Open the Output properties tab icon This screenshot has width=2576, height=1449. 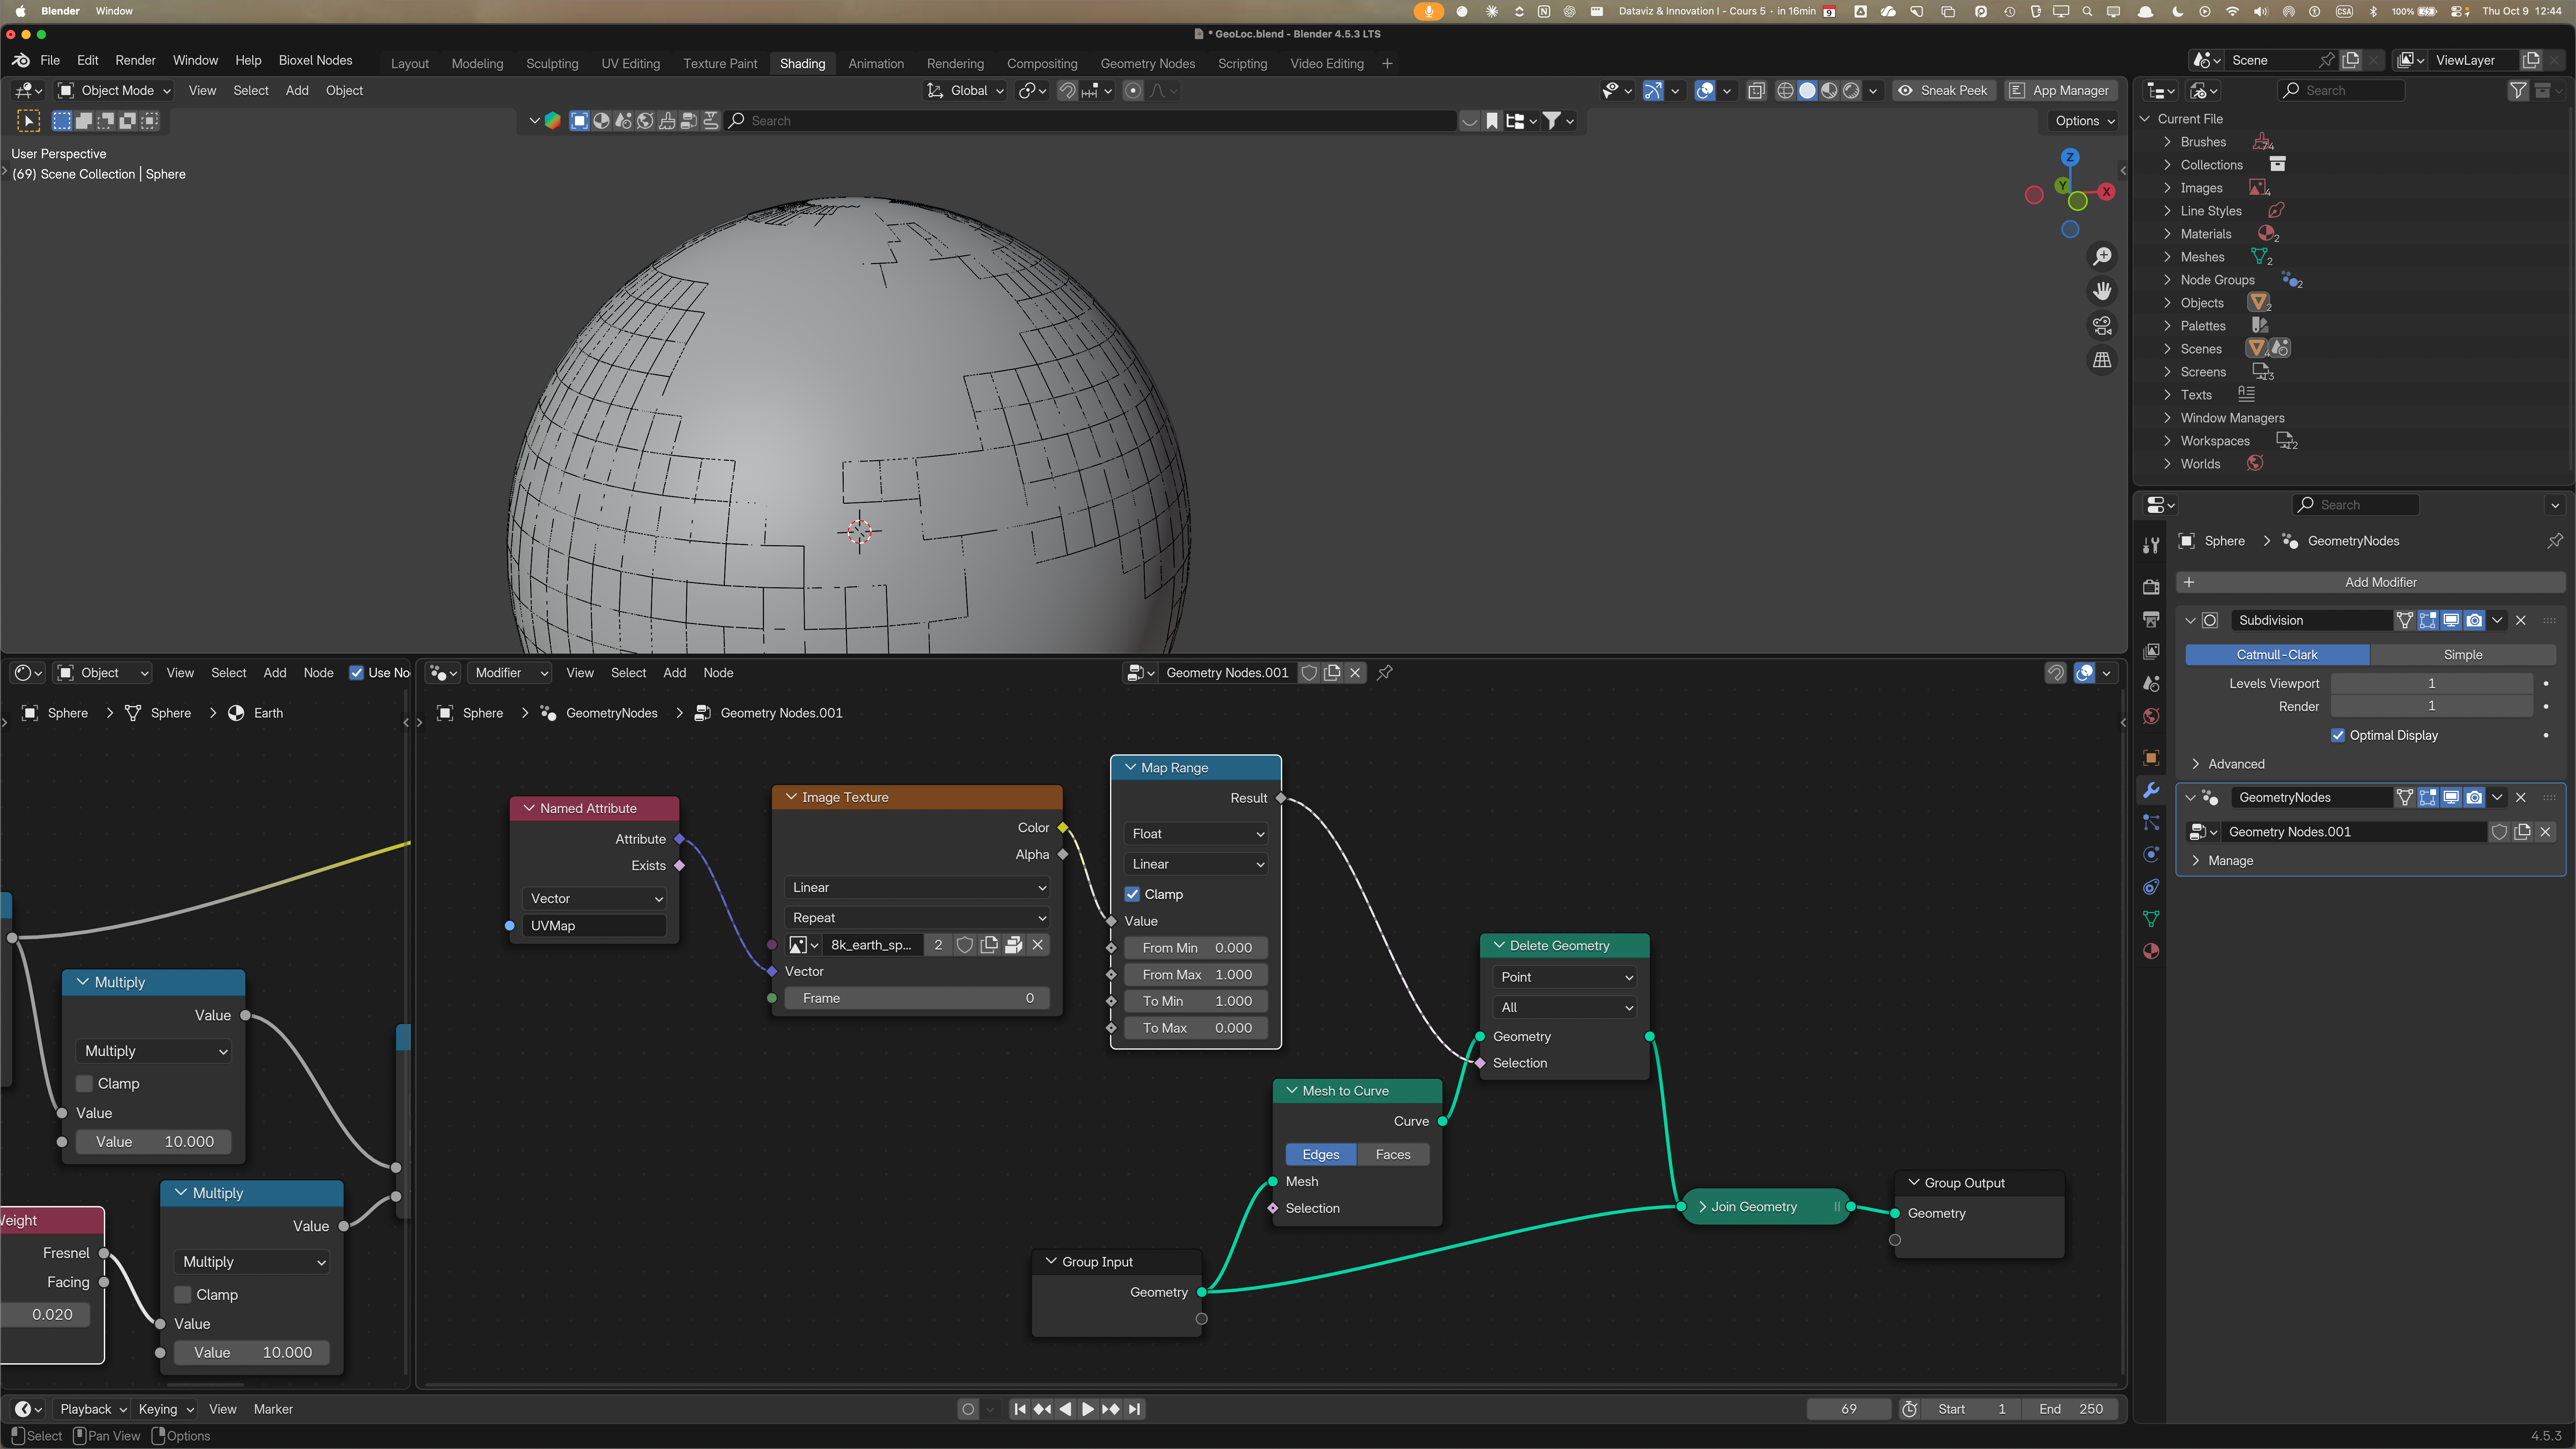(x=2151, y=619)
